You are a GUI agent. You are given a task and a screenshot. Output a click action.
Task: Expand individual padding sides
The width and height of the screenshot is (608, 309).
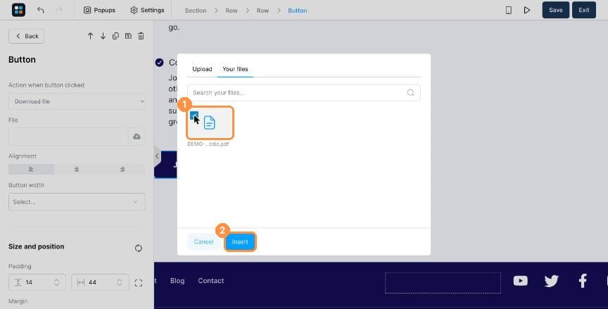(x=139, y=283)
